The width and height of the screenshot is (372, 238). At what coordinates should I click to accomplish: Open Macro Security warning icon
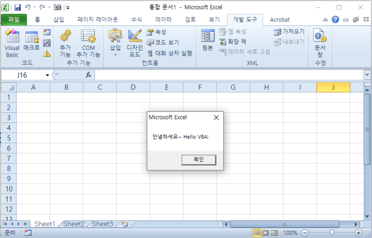47,54
